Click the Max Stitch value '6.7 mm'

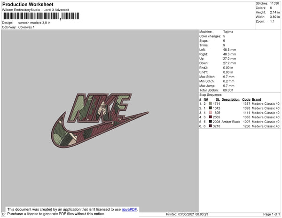pos(229,77)
